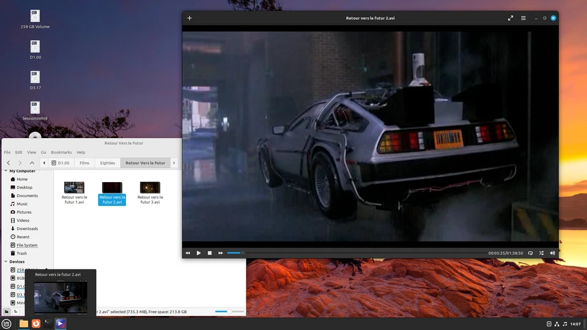Open Home in the sidebar
Screen dimensions: 587x330
tap(22, 179)
